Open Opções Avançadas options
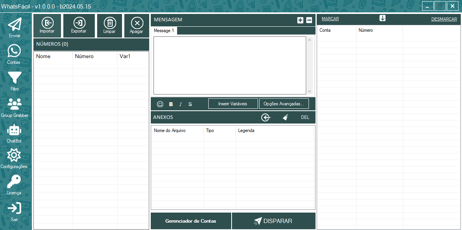Image resolution: width=462 pixels, height=230 pixels. tap(284, 104)
